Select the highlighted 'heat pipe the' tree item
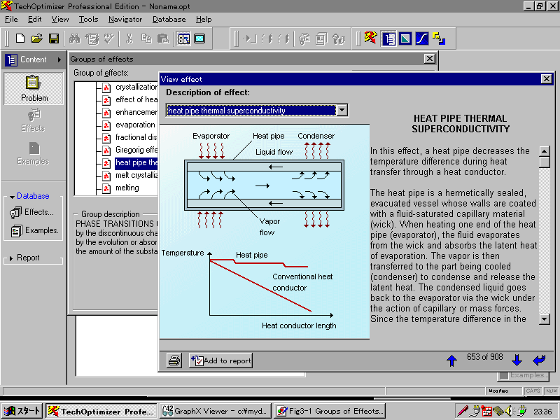Image resolution: width=560 pixels, height=420 pixels. 136,162
